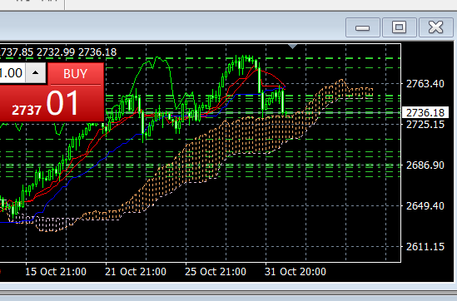Close the chart window with X
This screenshot has width=457, height=301.
(435, 27)
